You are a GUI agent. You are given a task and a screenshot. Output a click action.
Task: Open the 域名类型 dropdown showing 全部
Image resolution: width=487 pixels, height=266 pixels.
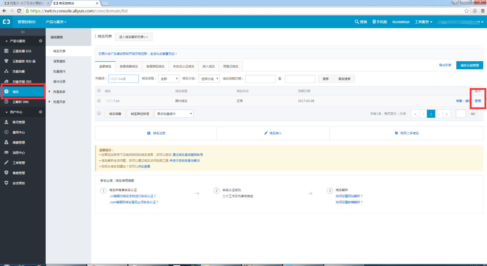(x=169, y=79)
